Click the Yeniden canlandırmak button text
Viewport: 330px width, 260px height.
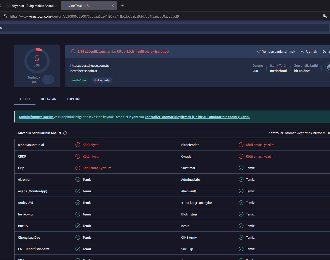[279, 51]
